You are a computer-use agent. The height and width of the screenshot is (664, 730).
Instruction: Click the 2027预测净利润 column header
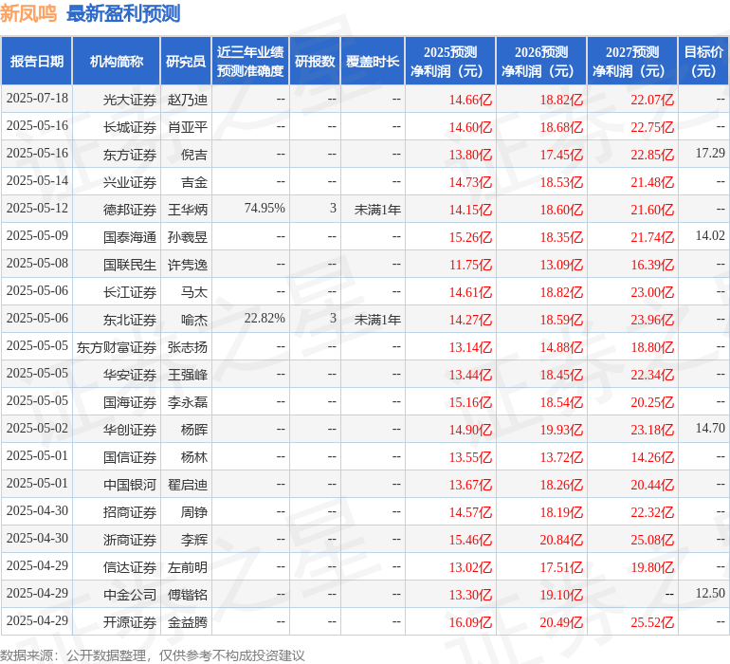[x=632, y=61]
